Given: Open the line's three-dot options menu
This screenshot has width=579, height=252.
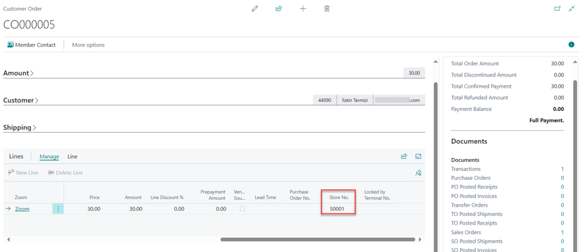Looking at the screenshot, I should click(x=58, y=209).
